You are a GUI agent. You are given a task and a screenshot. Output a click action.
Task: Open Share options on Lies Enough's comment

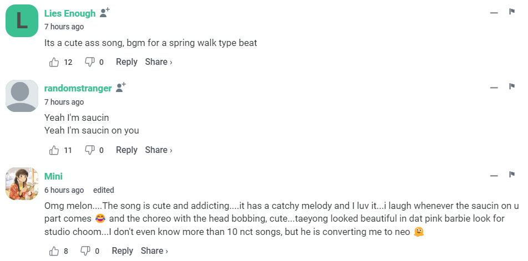tap(159, 62)
